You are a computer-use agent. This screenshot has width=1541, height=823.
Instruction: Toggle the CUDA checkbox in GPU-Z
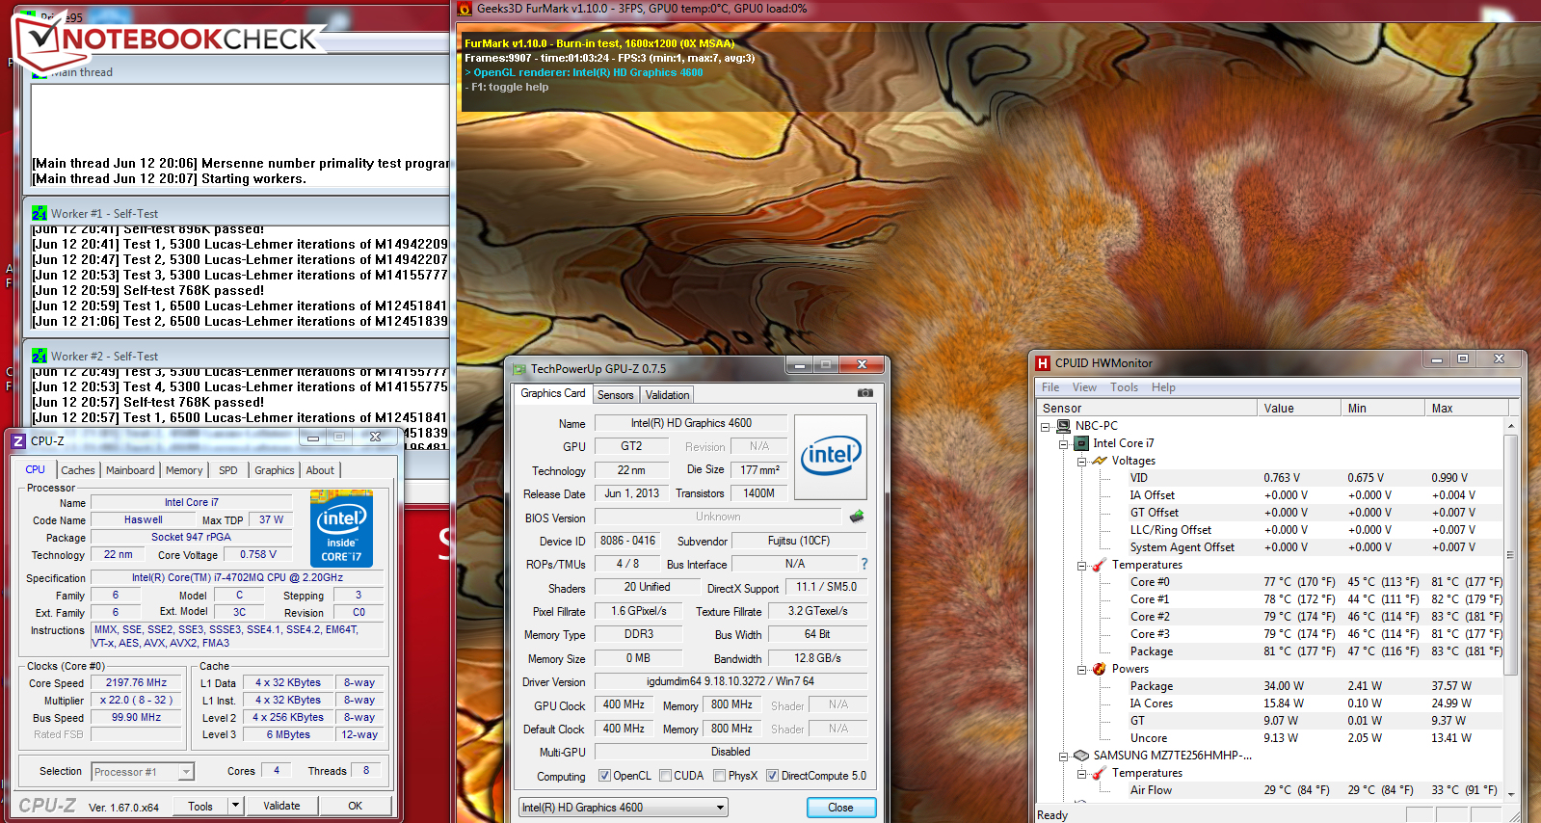tap(665, 776)
